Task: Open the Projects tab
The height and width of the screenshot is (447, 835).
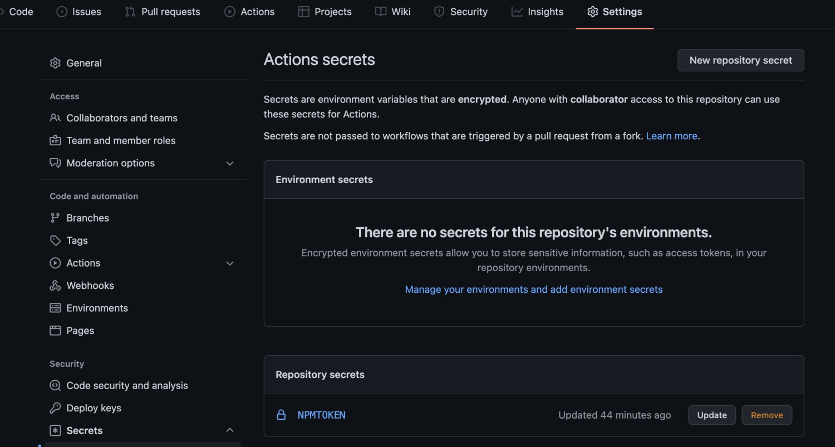Action: point(325,12)
